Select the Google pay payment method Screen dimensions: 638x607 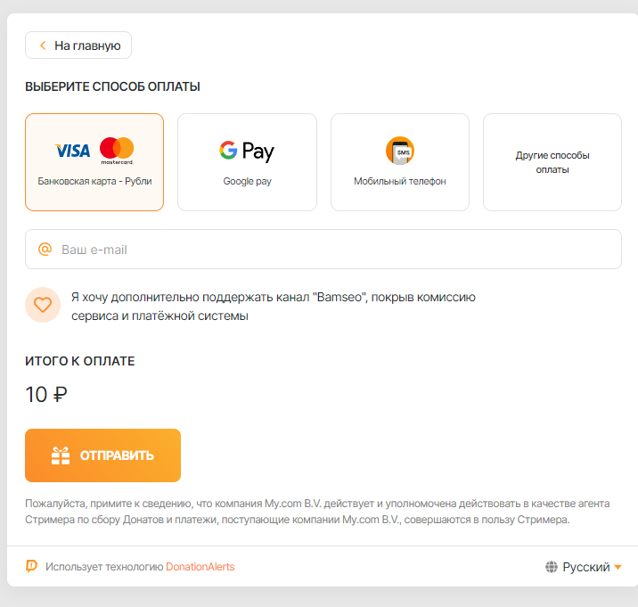[x=247, y=162]
